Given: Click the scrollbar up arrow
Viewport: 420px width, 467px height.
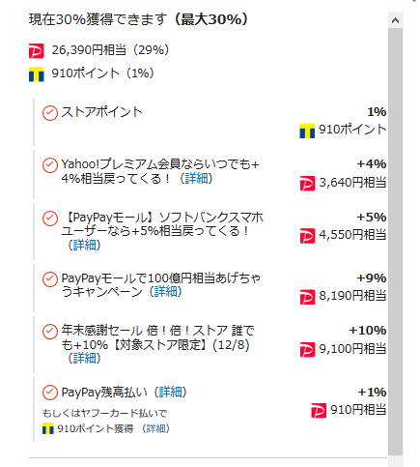Looking at the screenshot, I should click(x=395, y=20).
